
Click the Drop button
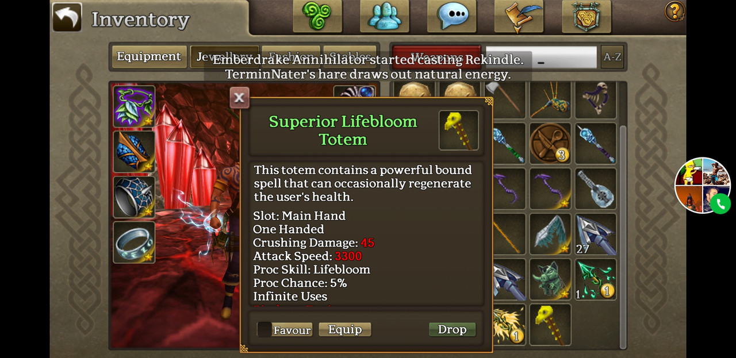pyautogui.click(x=452, y=329)
